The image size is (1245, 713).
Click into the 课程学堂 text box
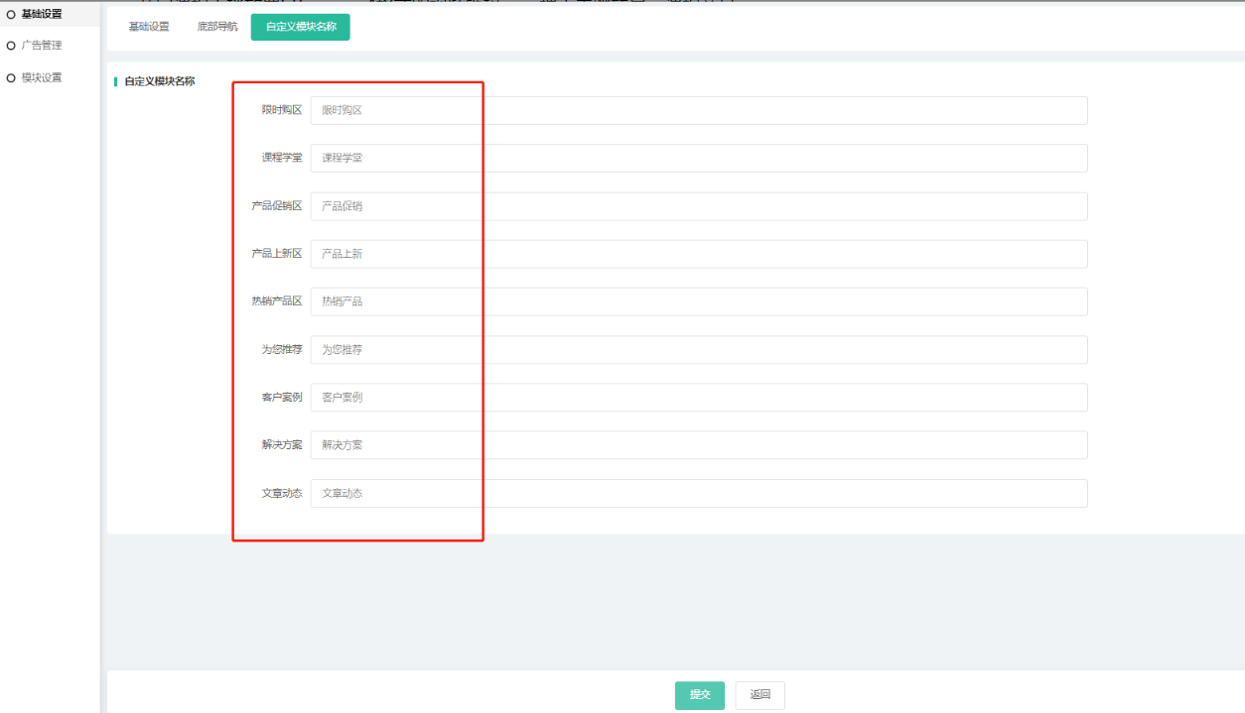click(x=698, y=158)
